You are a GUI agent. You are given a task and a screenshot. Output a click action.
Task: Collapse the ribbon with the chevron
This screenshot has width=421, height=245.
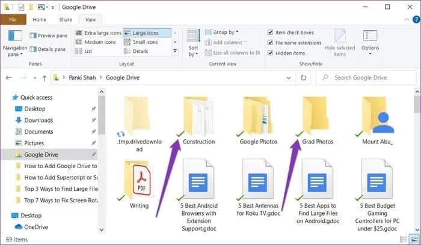pos(407,20)
